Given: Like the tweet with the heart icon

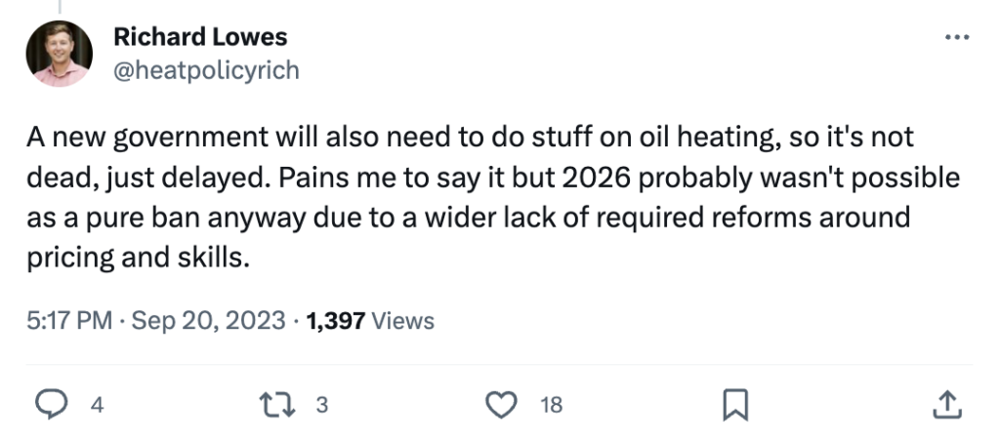Looking at the screenshot, I should tap(502, 404).
